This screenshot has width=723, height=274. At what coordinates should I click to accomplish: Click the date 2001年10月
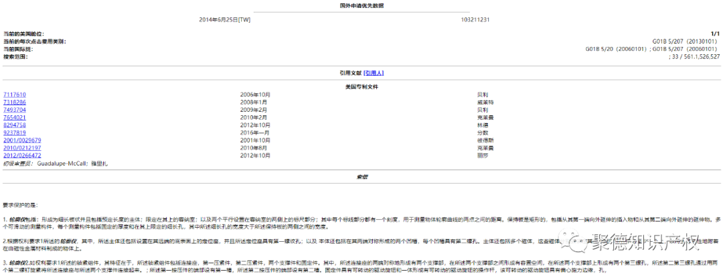click(x=255, y=140)
